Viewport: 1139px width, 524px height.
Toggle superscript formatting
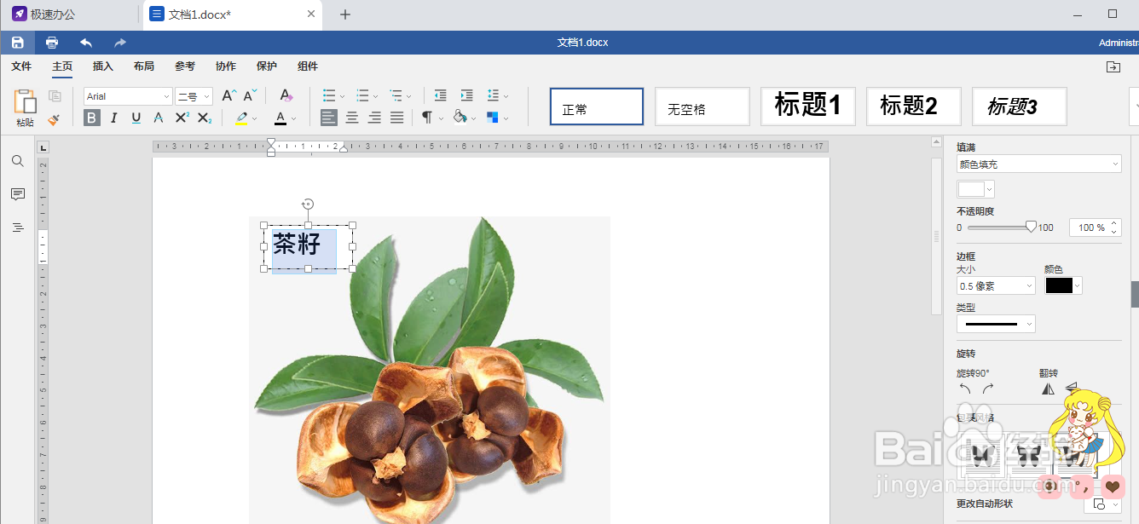[x=182, y=118]
